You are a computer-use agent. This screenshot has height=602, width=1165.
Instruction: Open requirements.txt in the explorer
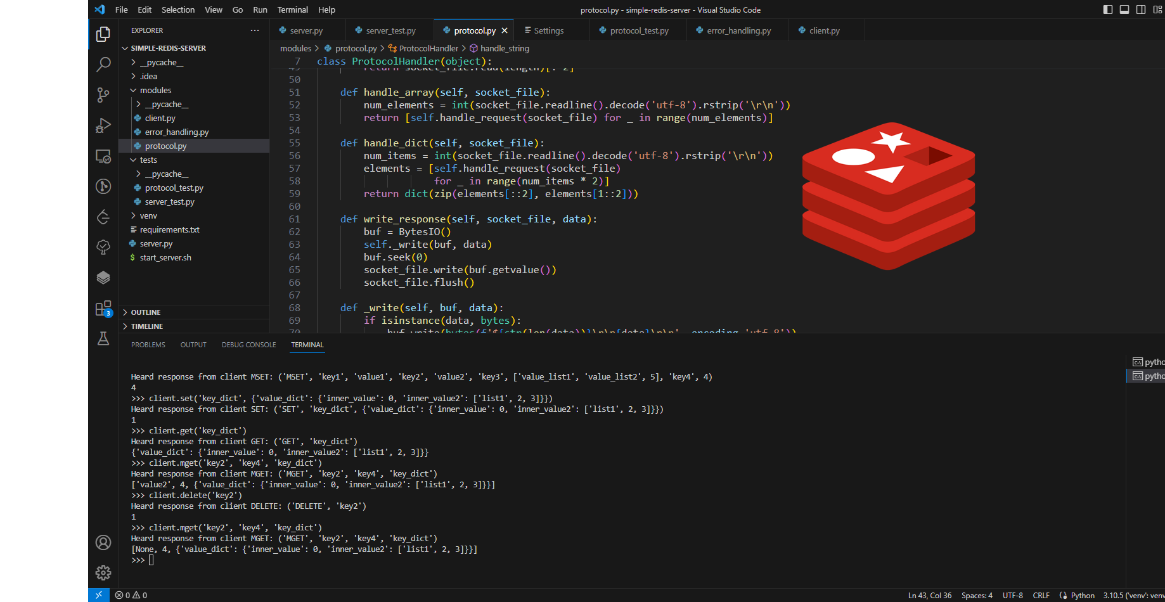point(169,230)
